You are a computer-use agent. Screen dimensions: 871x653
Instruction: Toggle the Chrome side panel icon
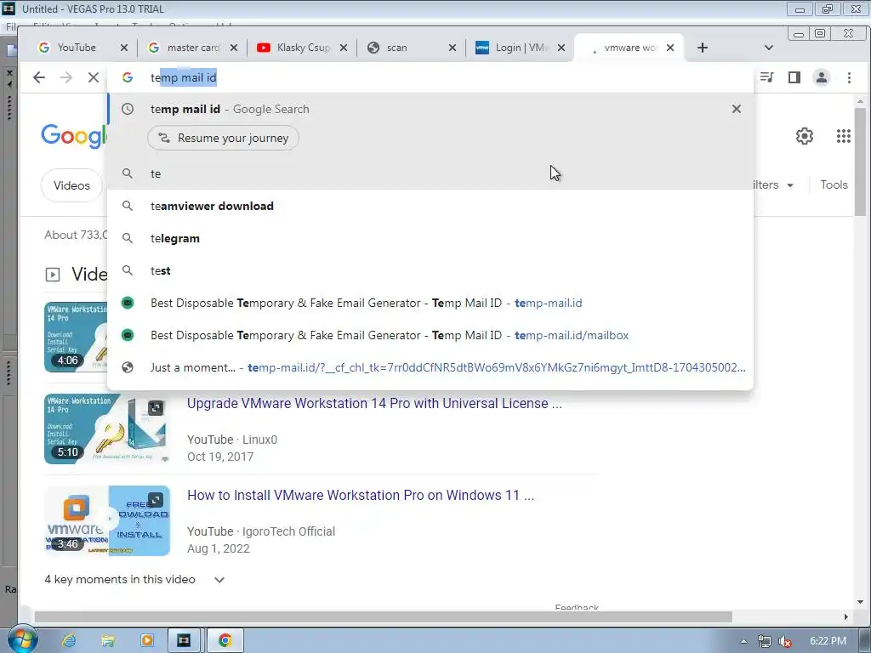coord(794,77)
